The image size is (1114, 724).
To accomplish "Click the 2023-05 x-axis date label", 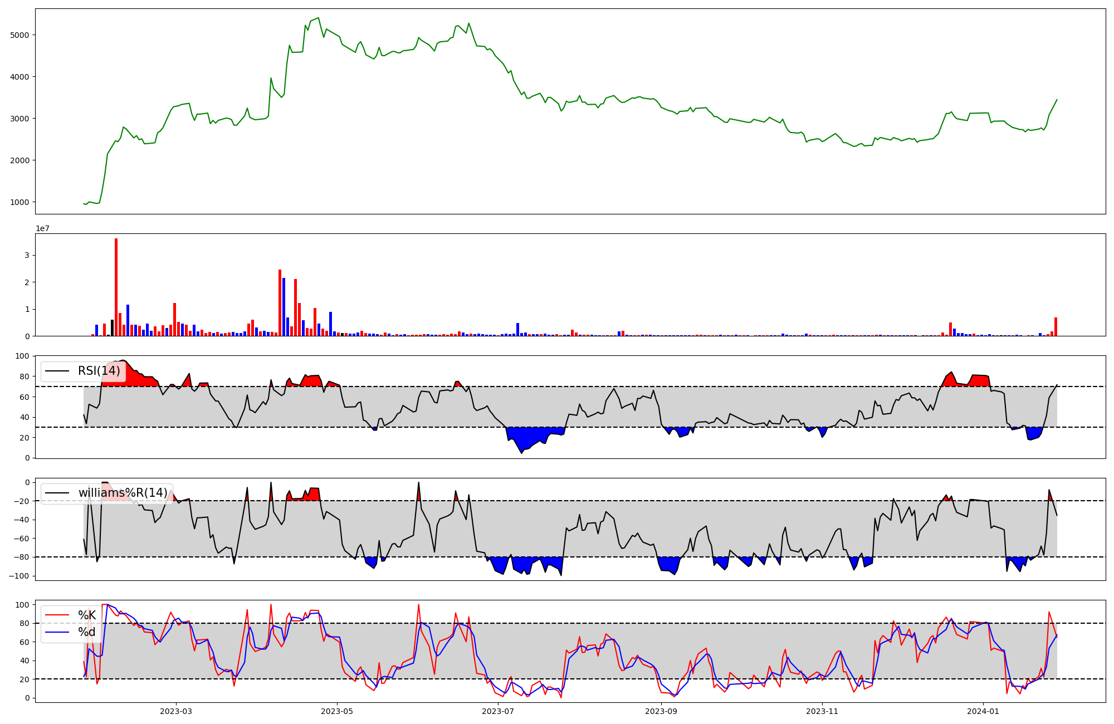I will click(x=336, y=711).
